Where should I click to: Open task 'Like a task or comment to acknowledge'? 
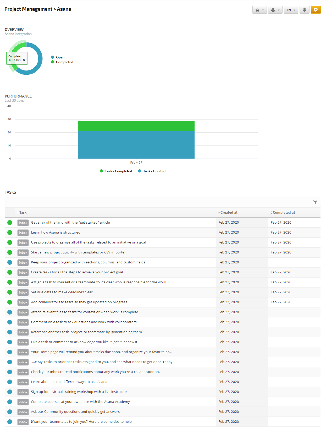84,342
